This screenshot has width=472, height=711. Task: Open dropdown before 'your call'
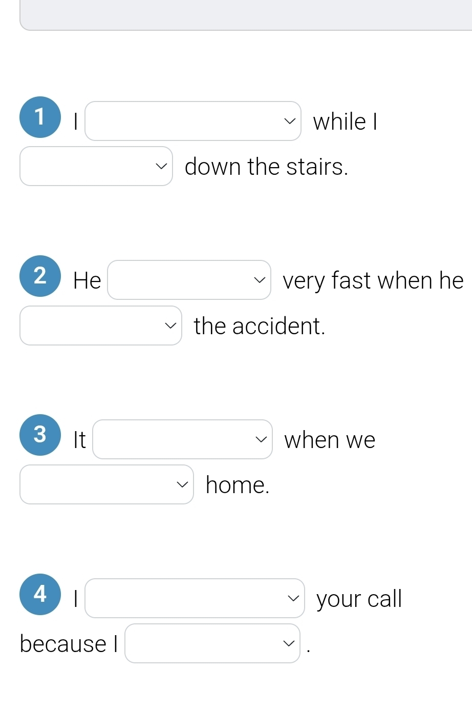point(194,598)
